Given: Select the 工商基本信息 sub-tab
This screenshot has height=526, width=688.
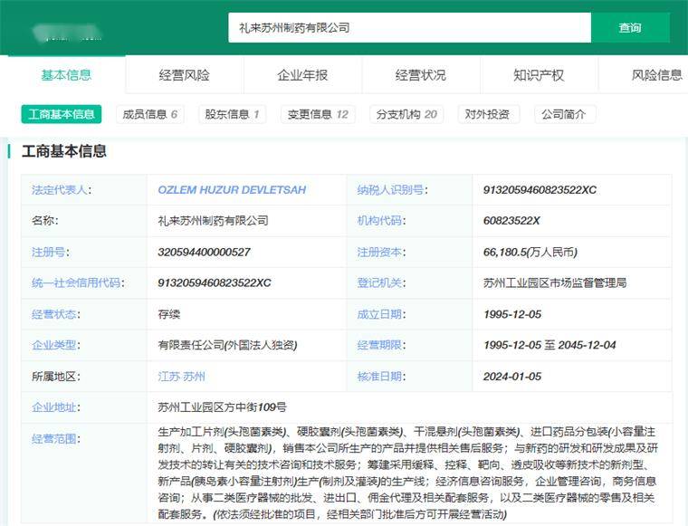Looking at the screenshot, I should [62, 114].
